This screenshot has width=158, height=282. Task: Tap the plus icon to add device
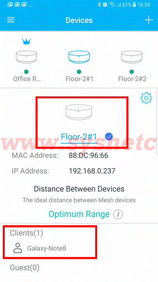click(x=149, y=20)
